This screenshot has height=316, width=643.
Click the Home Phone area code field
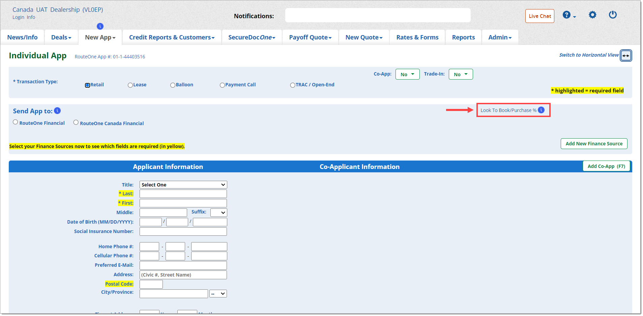coord(149,247)
